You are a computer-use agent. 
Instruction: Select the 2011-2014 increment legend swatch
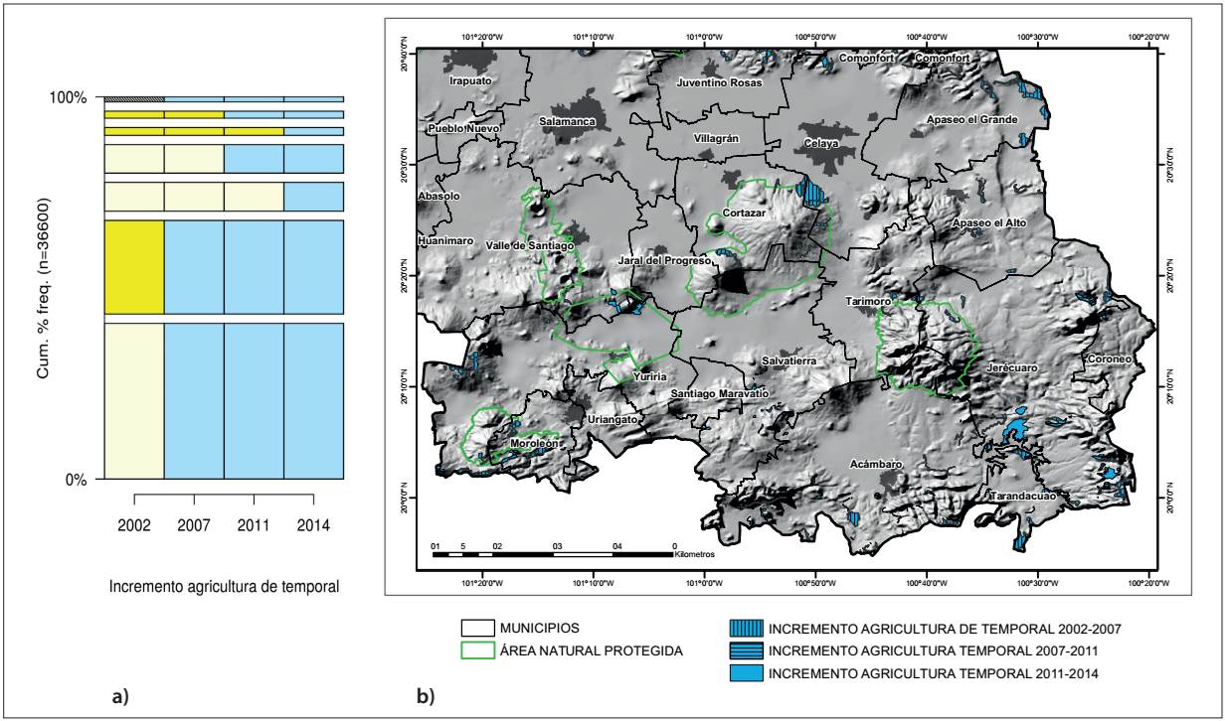pyautogui.click(x=746, y=672)
